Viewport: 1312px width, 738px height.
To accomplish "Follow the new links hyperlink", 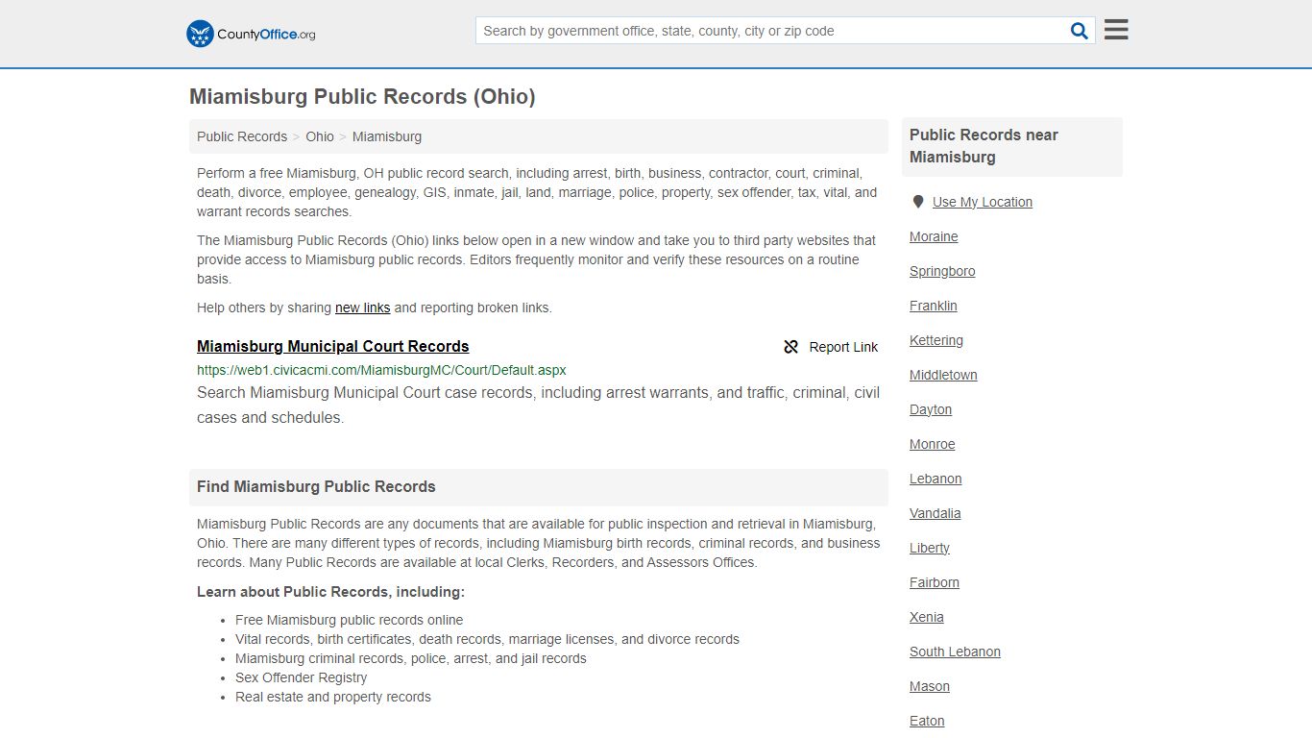I will (x=362, y=307).
